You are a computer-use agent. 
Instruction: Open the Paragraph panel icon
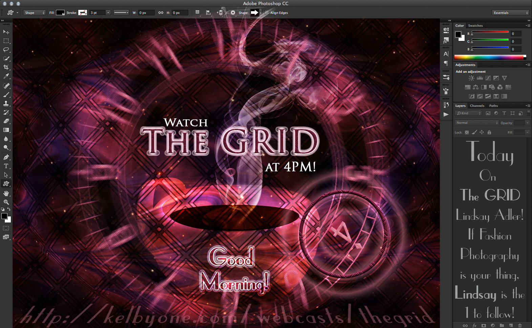(x=446, y=63)
